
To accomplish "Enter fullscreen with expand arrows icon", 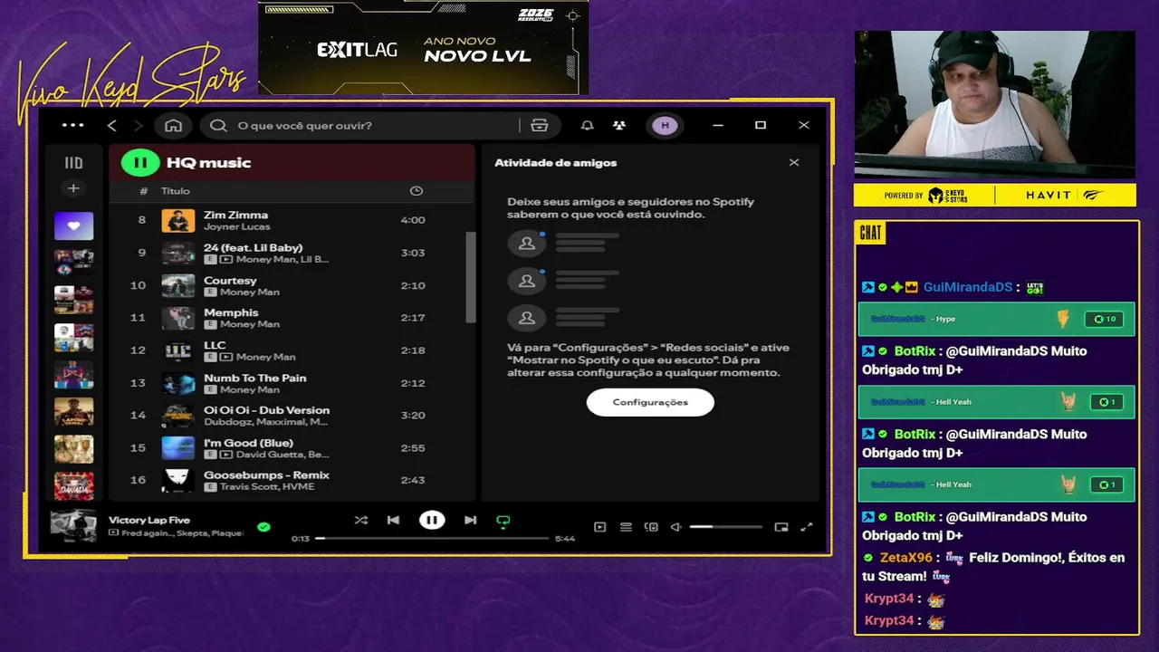I will pyautogui.click(x=807, y=527).
